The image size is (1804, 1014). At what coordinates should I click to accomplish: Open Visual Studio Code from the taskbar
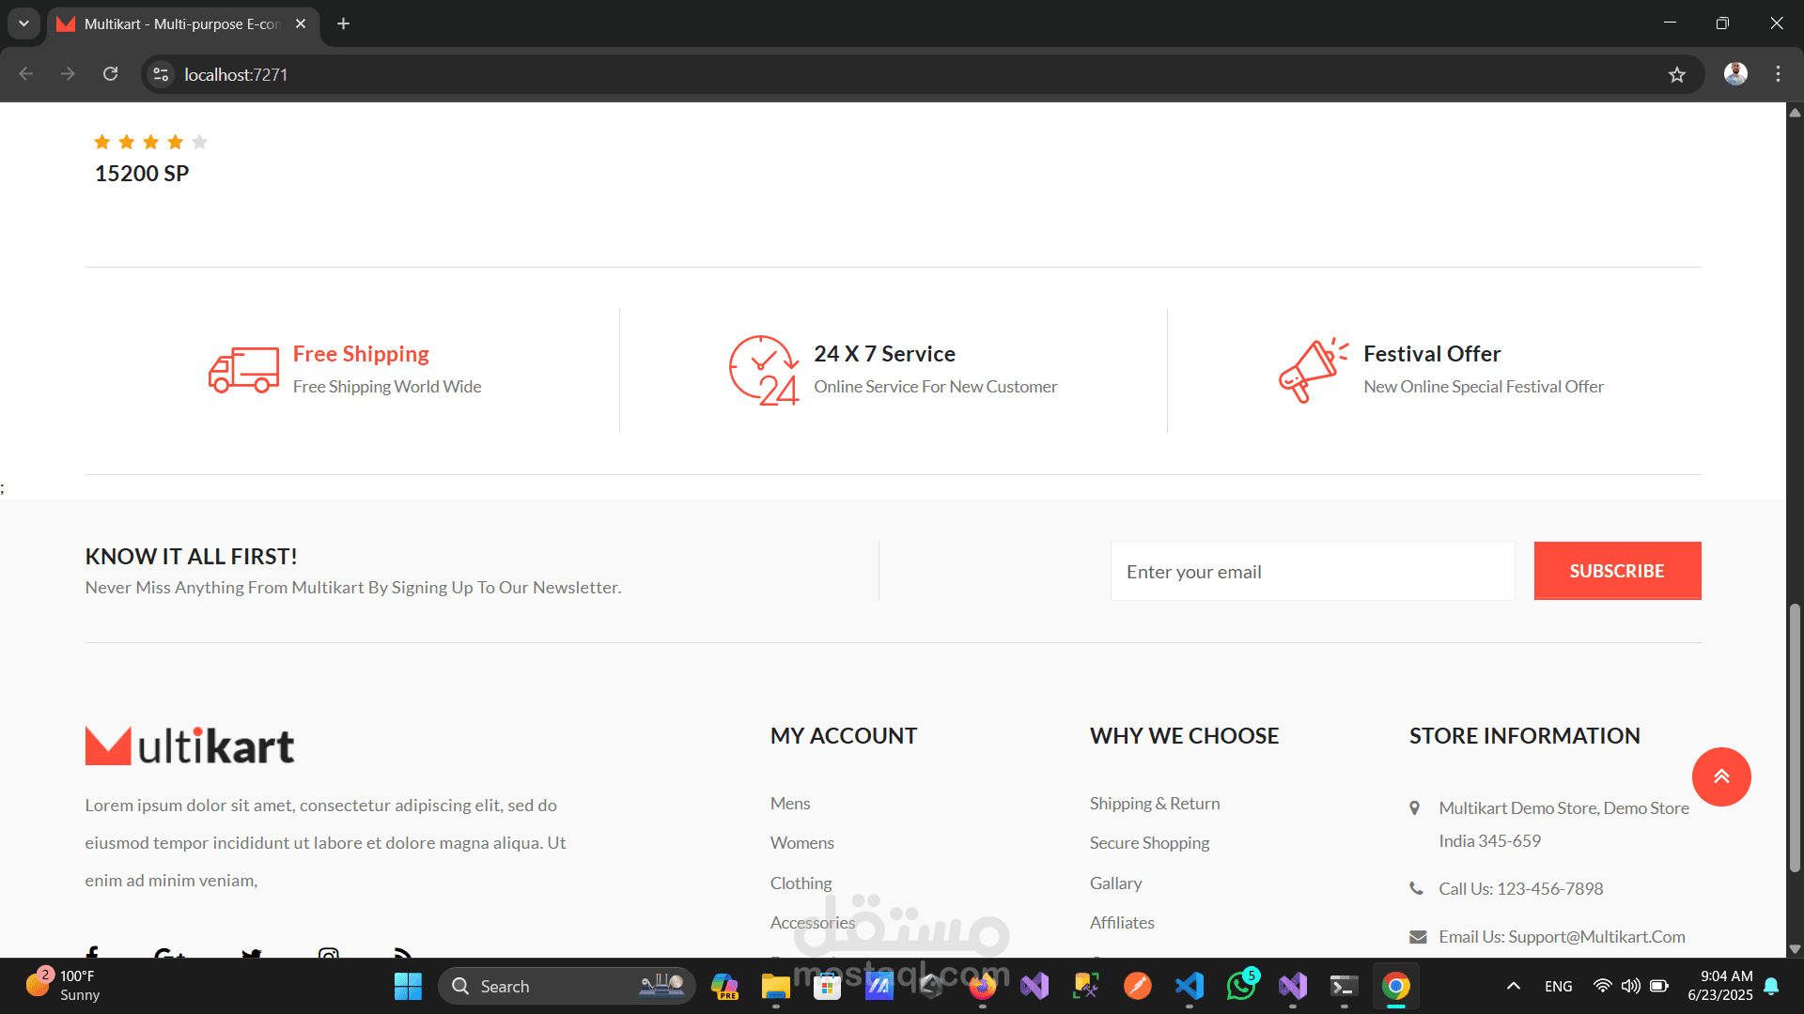(1190, 986)
